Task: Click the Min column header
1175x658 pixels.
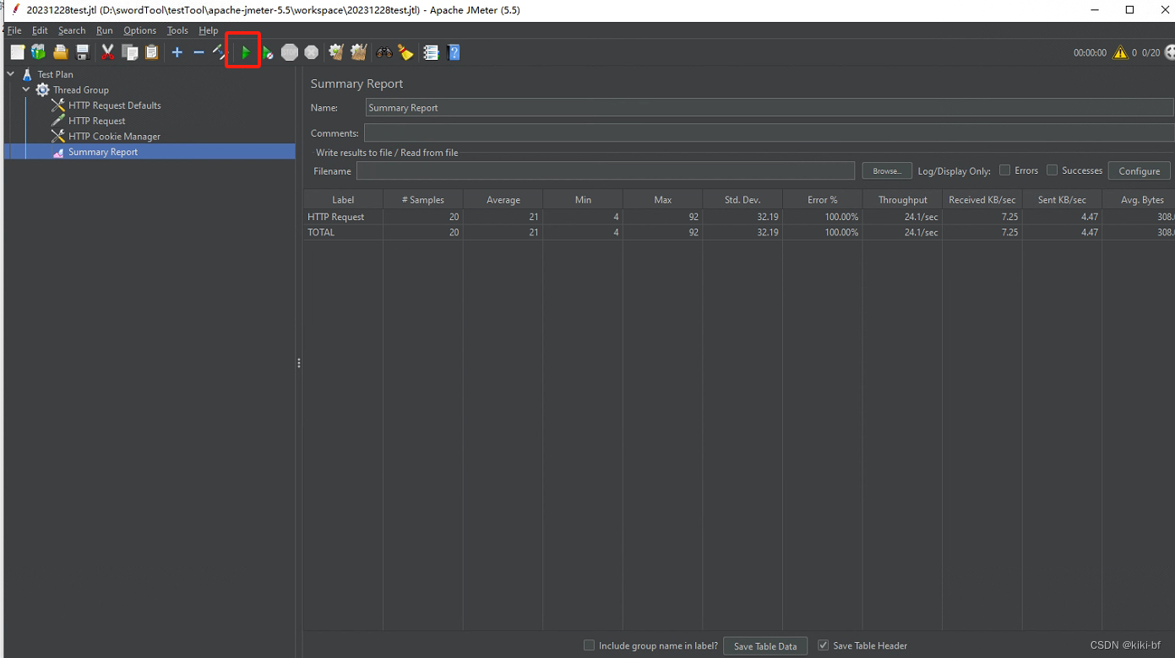Action: (583, 200)
